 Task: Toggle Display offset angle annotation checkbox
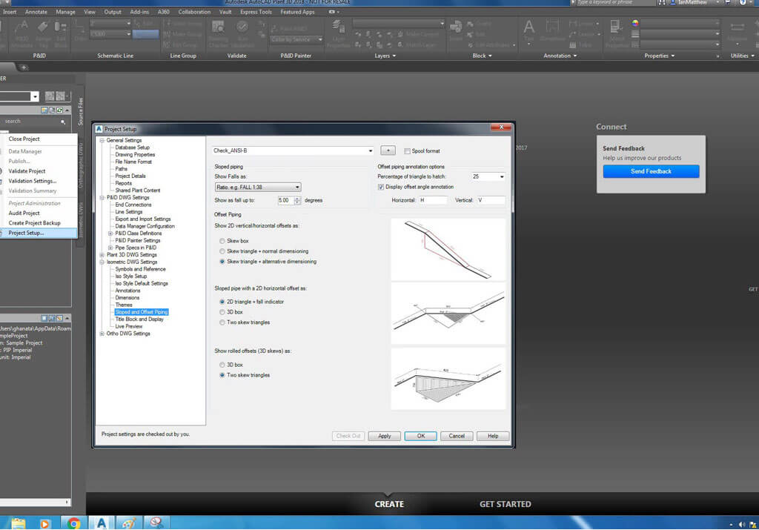click(x=381, y=187)
